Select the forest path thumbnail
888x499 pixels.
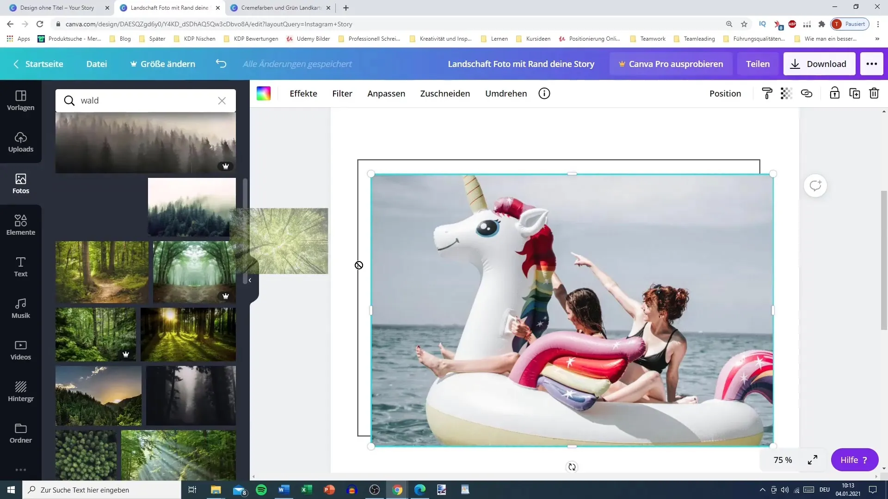102,272
